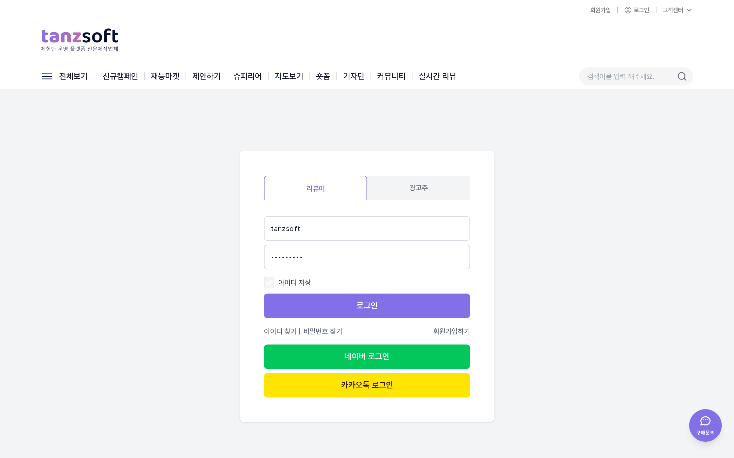This screenshot has width=734, height=458.
Task: Click the 고객센터 text in top bar
Action: (672, 10)
